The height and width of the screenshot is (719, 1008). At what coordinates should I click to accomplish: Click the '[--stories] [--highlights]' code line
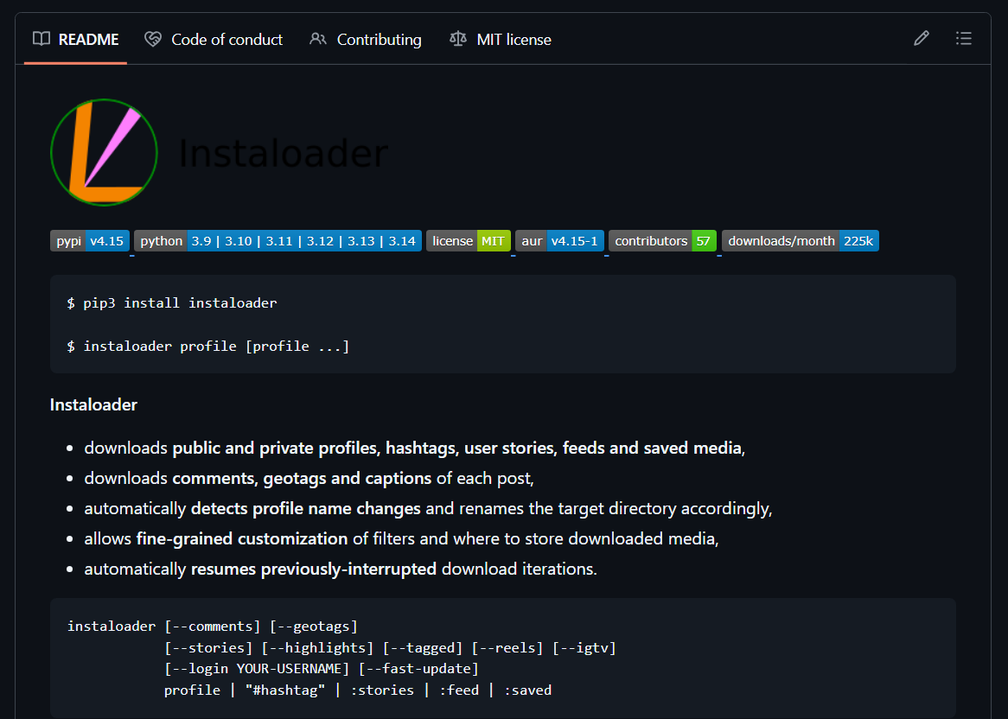click(390, 647)
